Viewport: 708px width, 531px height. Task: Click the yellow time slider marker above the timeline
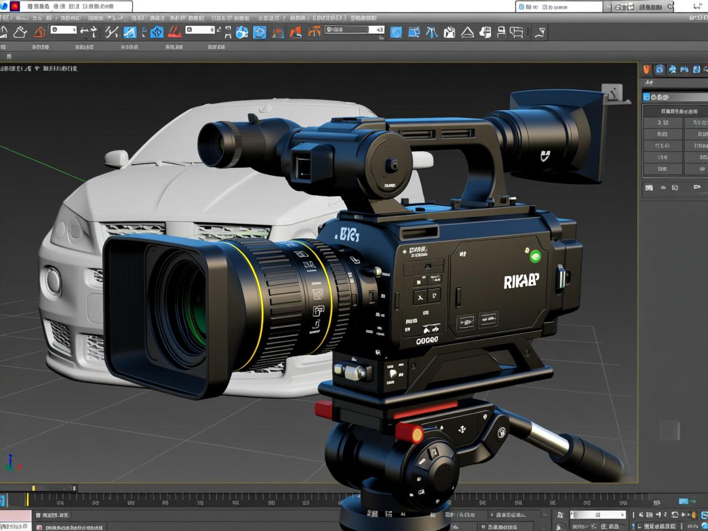point(33,489)
